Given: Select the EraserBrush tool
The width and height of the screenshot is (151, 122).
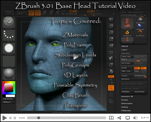Looking at the screenshot, I should pos(140,33).
